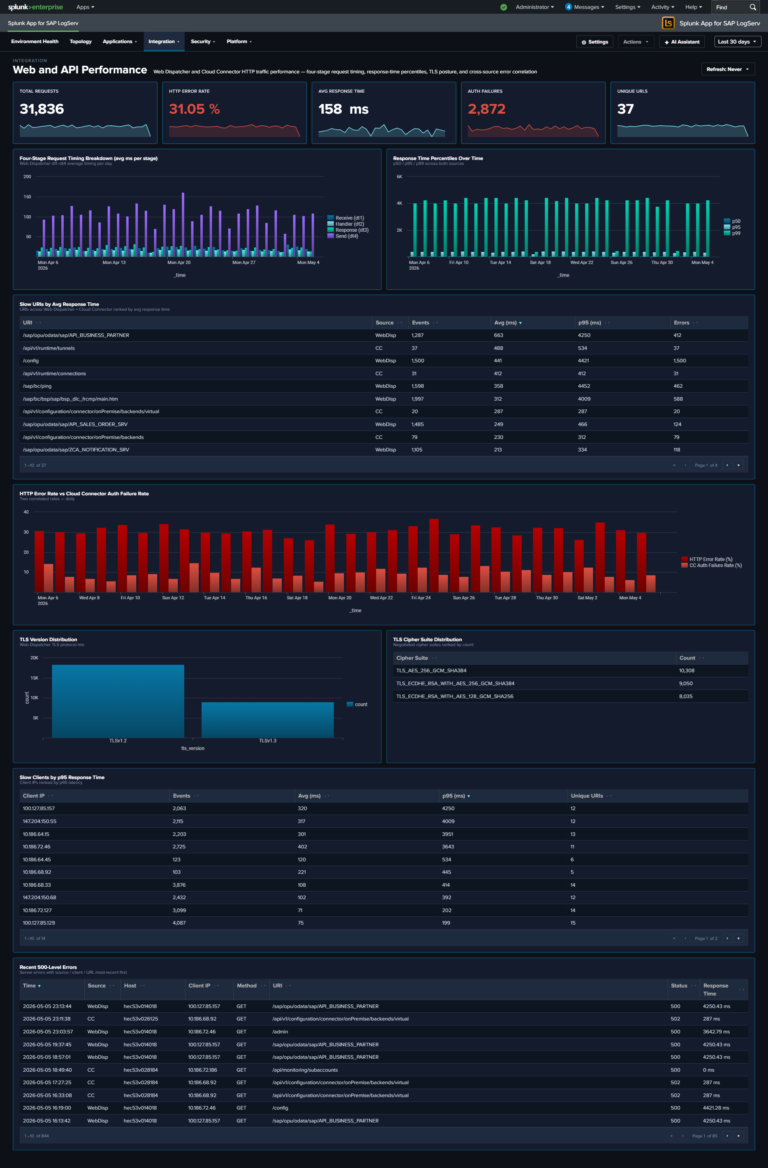Image resolution: width=768 pixels, height=1168 pixels.
Task: Open the Activity dropdown menu
Action: tap(662, 7)
